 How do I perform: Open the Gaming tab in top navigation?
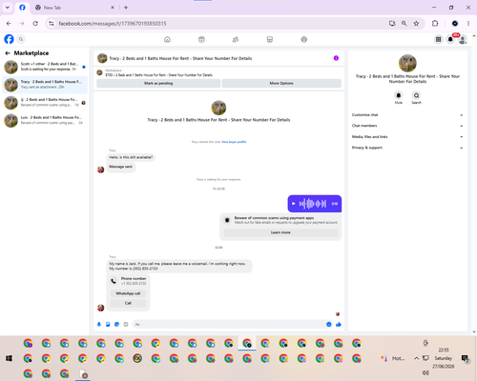[304, 40]
